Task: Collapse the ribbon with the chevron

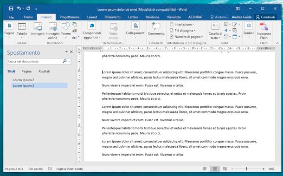Action: (277, 43)
